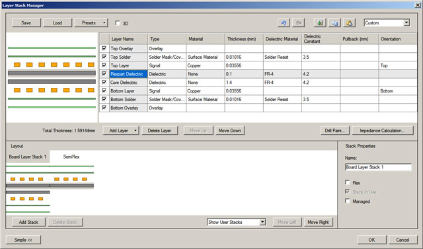Click the Pullback (mm) column header

tap(360, 39)
